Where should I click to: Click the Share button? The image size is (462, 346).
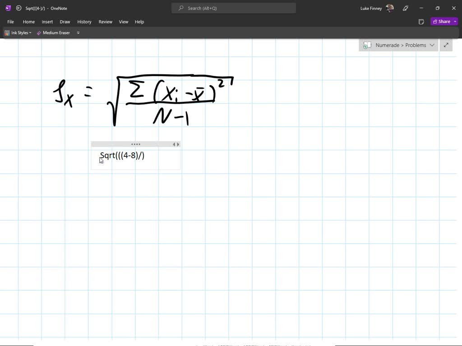point(441,22)
